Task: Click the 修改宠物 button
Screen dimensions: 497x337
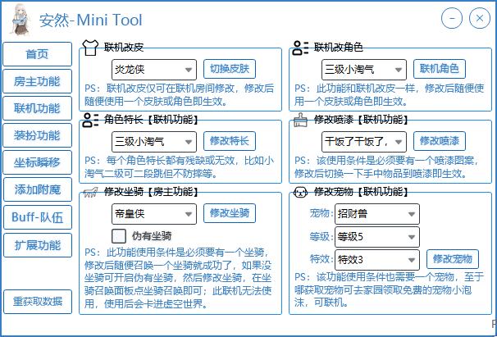Action: tap(453, 259)
